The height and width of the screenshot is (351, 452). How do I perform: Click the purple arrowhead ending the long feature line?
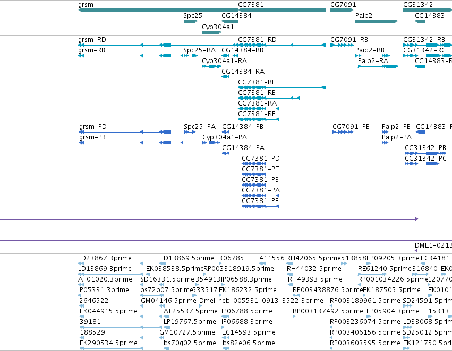[x=416, y=219]
